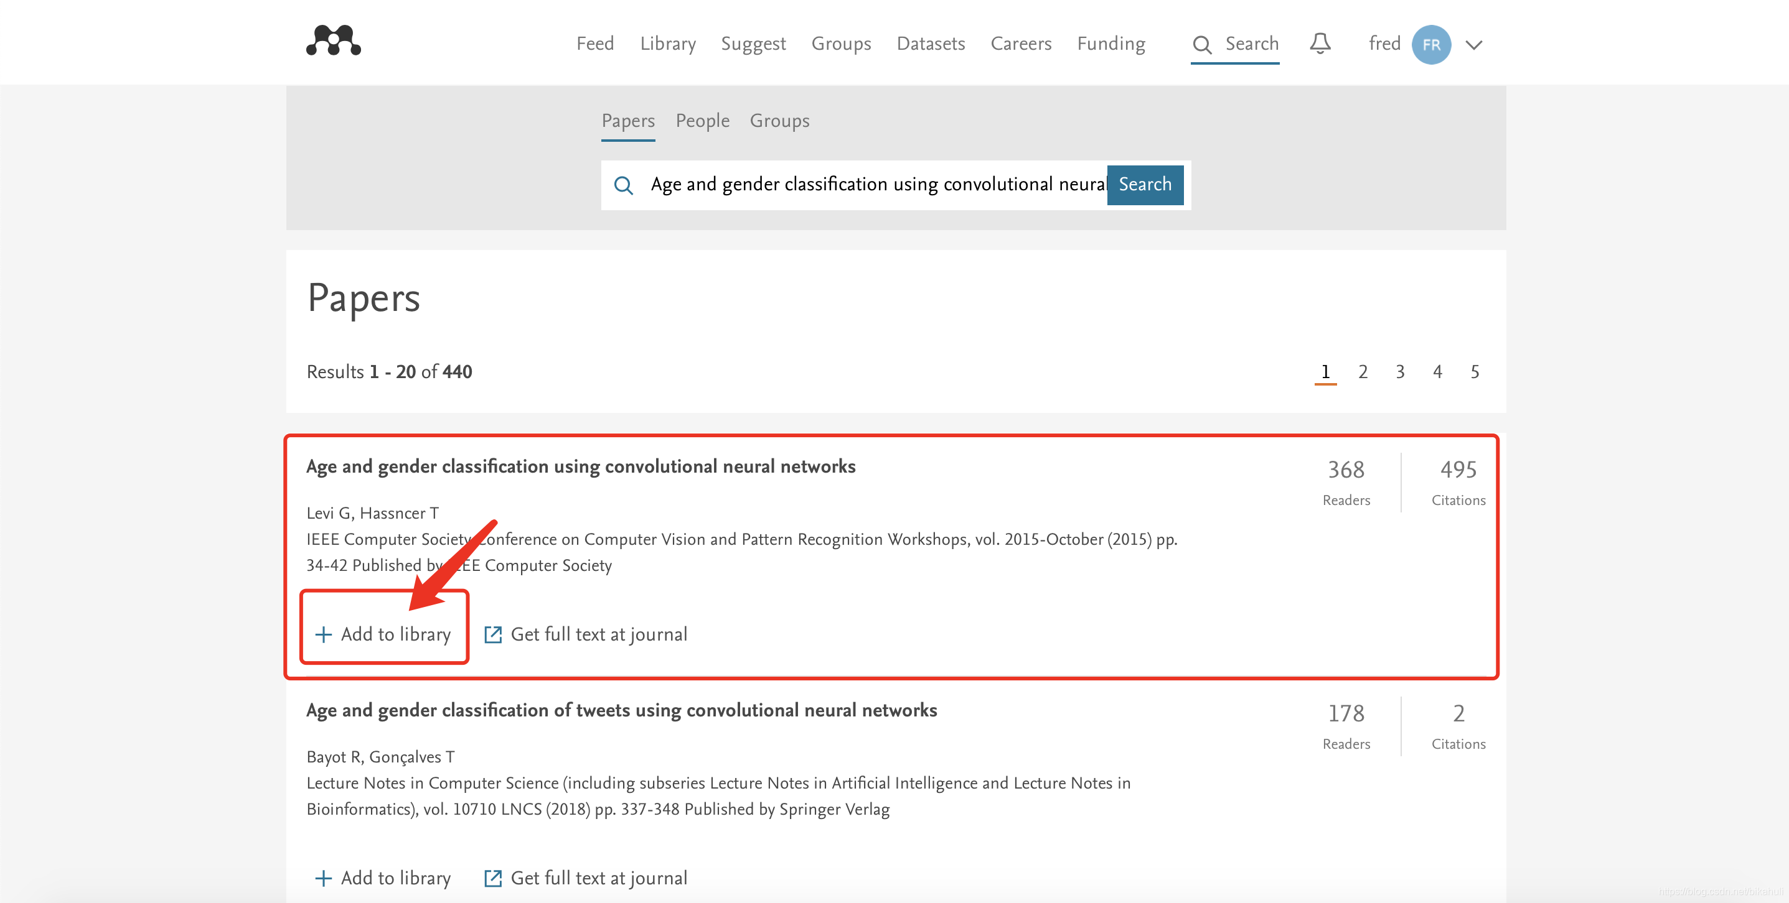Click the authors line Levi G, Hassncer T
The width and height of the screenshot is (1789, 903).
point(372,514)
